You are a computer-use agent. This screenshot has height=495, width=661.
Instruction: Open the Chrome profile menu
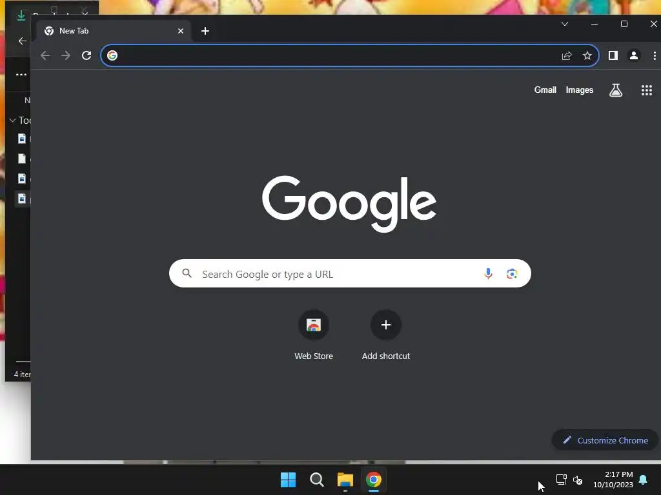click(634, 55)
